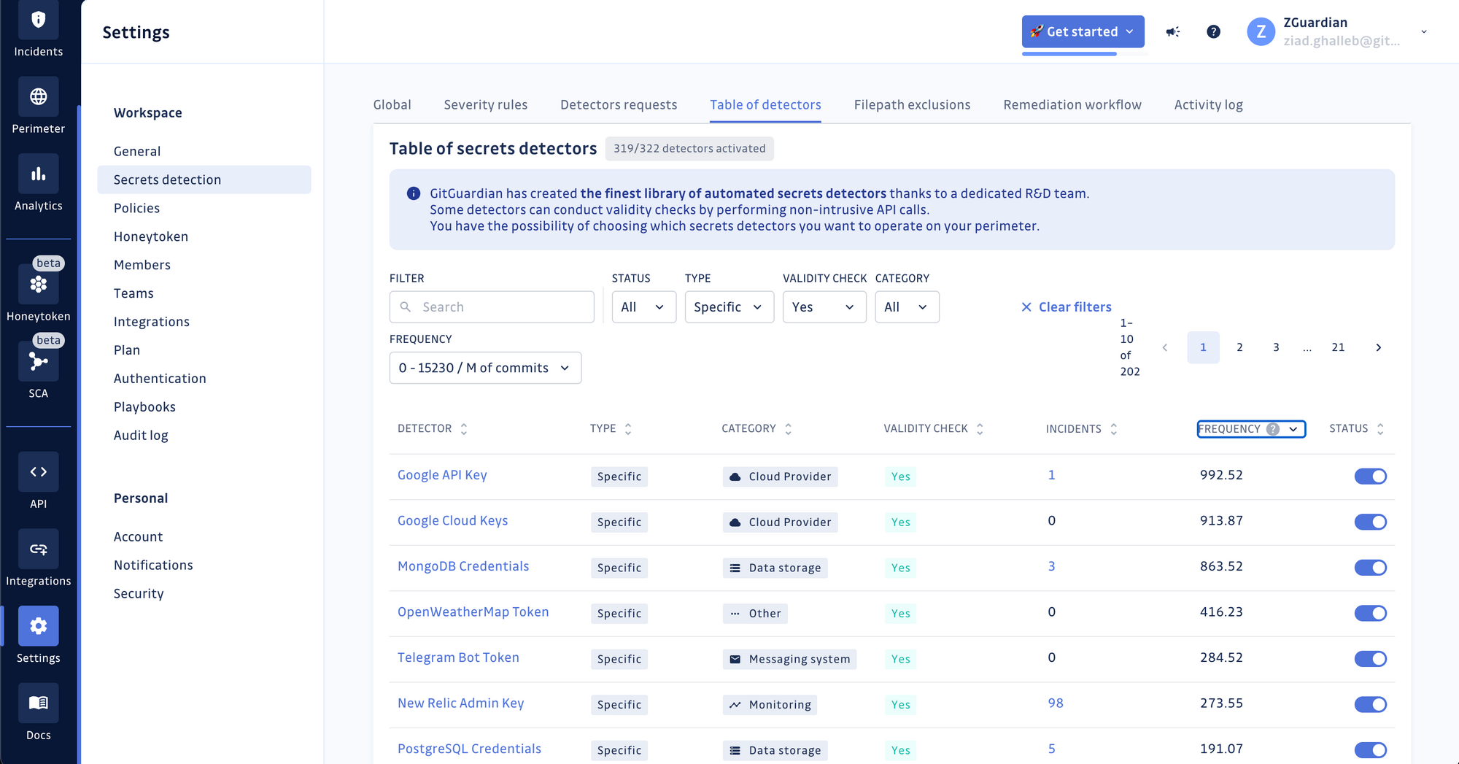This screenshot has width=1459, height=764.
Task: Expand the Type filter dropdown
Action: tap(729, 307)
